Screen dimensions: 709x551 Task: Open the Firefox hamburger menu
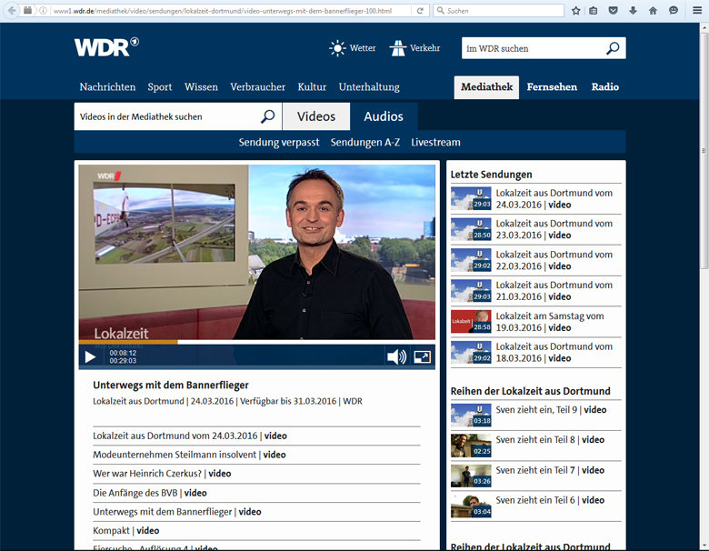coord(697,10)
